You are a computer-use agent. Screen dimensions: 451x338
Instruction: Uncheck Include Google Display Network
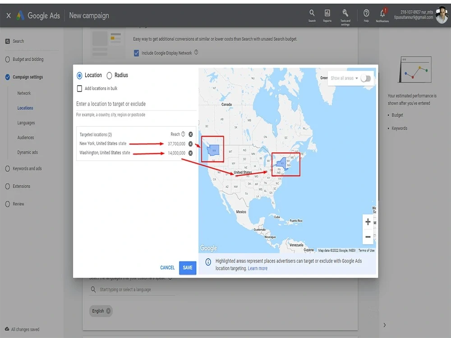tap(136, 53)
